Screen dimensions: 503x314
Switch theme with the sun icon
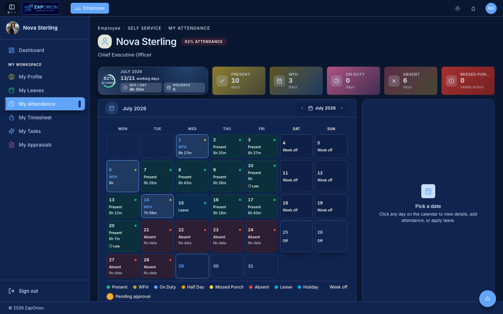[x=458, y=8]
